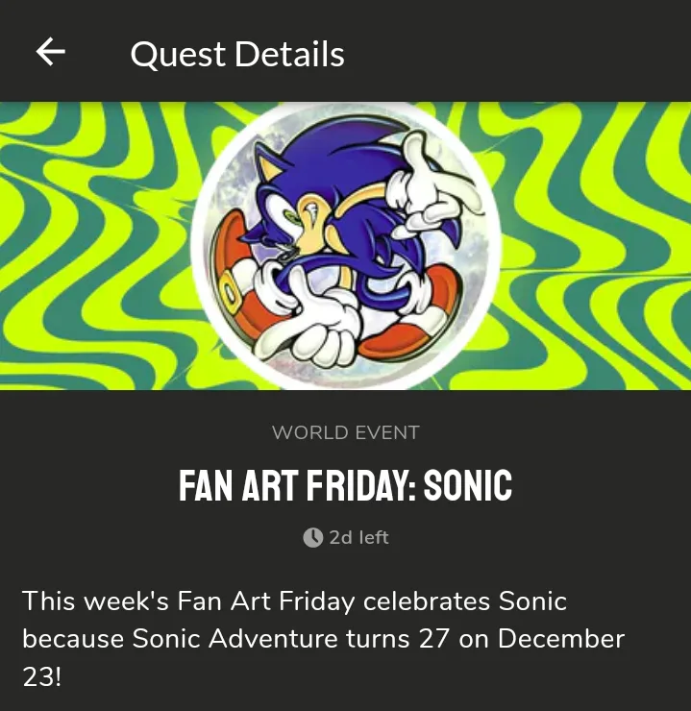Click the word SONIC in the heading
This screenshot has width=691, height=711.
[x=468, y=487]
